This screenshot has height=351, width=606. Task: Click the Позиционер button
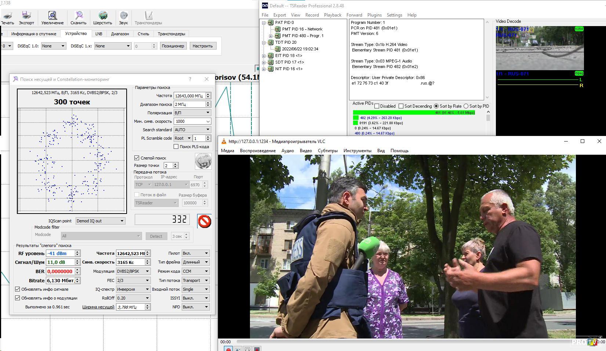click(173, 46)
